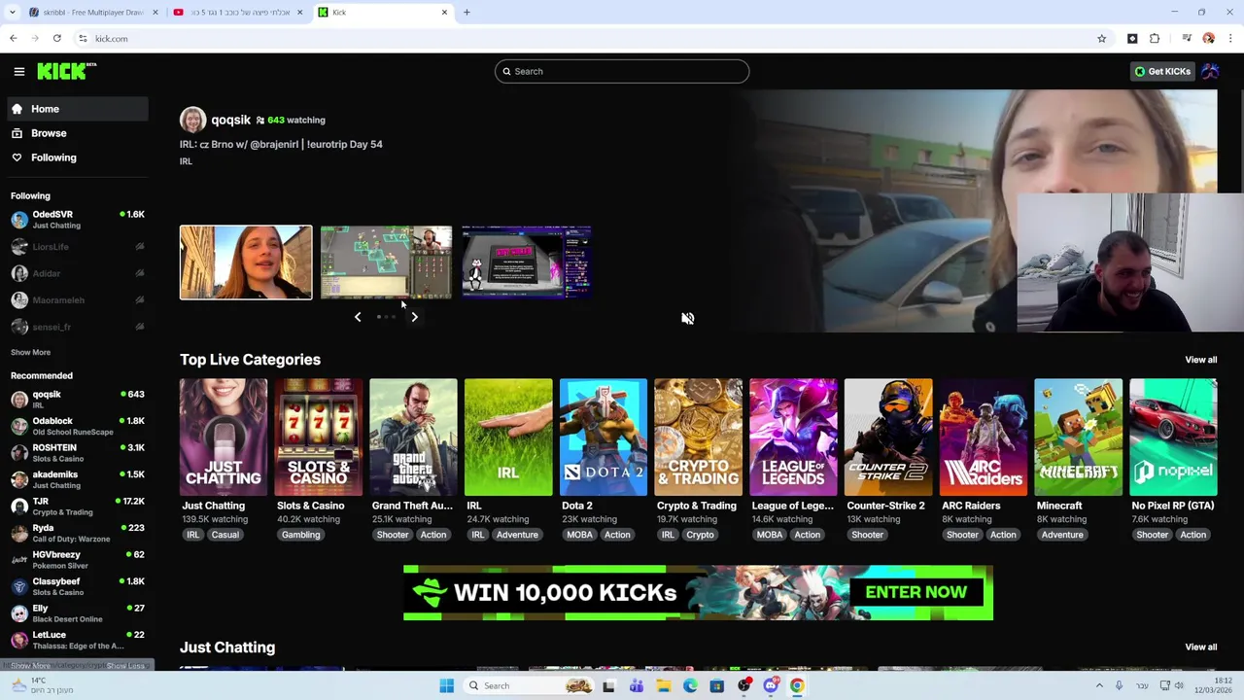This screenshot has width=1244, height=700.
Task: Open OdedSVR in the Following list
Action: (x=78, y=220)
